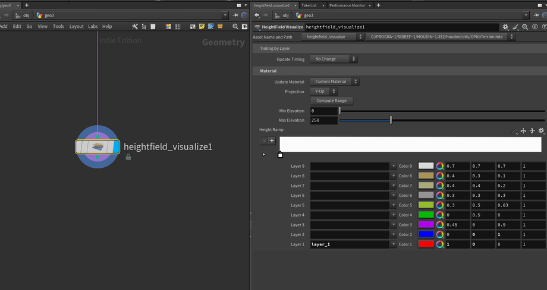This screenshot has height=290, width=547.
Task: Open the color wheel picker for Color 3
Action: [440, 225]
